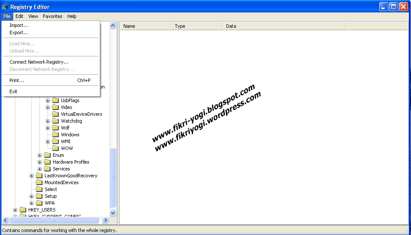Open the Edit menu

[19, 16]
